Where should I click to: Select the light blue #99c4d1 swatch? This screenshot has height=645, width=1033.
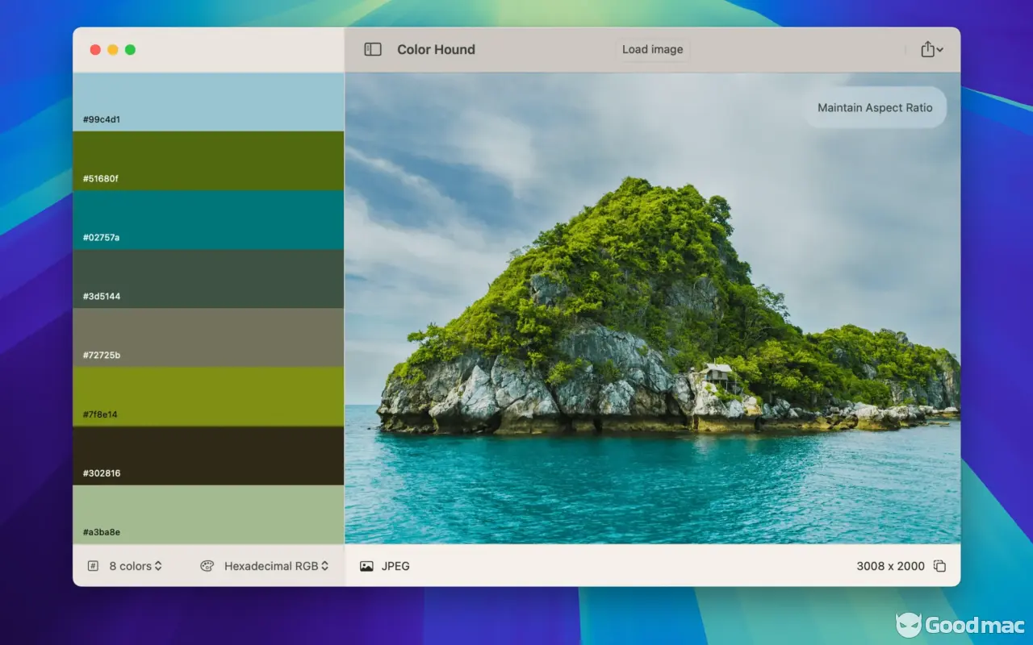(208, 102)
